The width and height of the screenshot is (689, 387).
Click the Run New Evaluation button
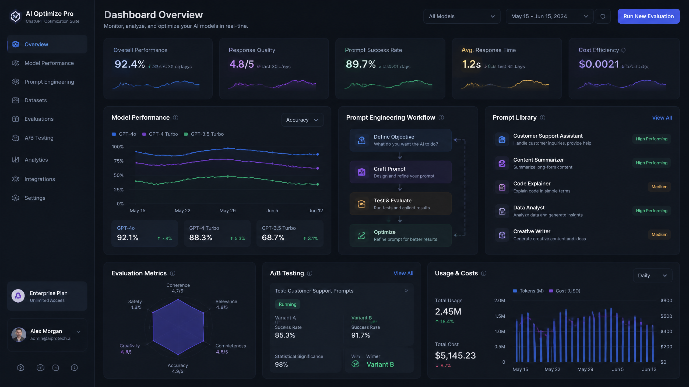(x=648, y=16)
